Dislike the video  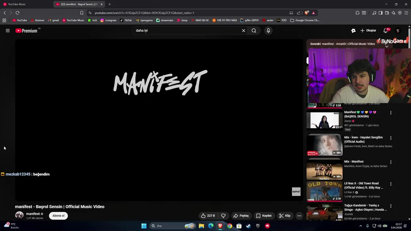click(223, 216)
